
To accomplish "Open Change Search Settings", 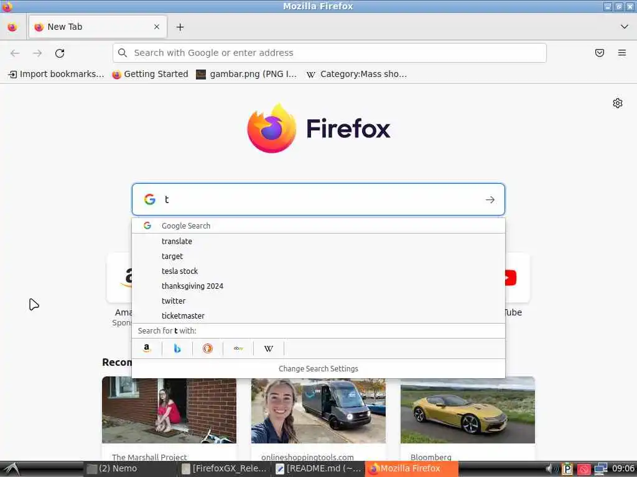I will [318, 369].
